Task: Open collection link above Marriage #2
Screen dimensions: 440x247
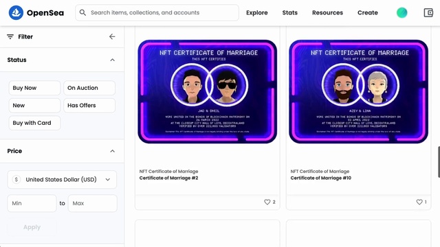Action: pos(168,172)
